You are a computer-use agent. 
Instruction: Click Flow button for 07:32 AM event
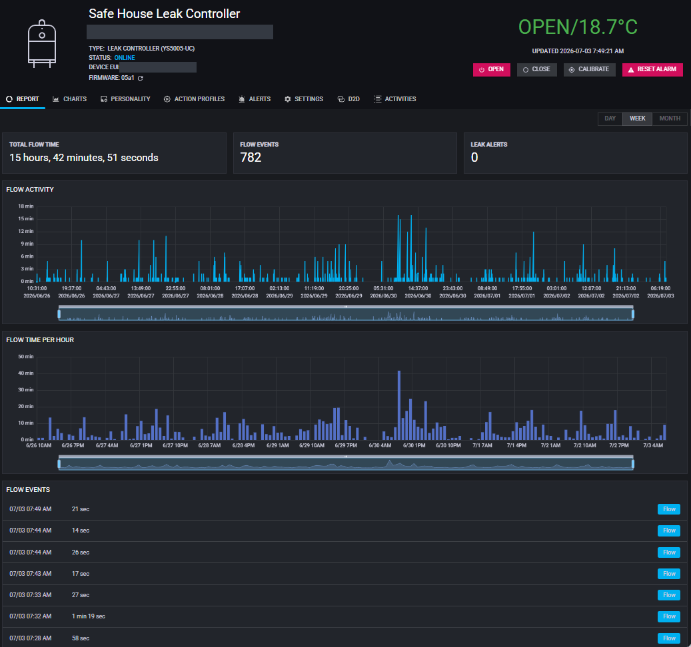[x=668, y=616]
